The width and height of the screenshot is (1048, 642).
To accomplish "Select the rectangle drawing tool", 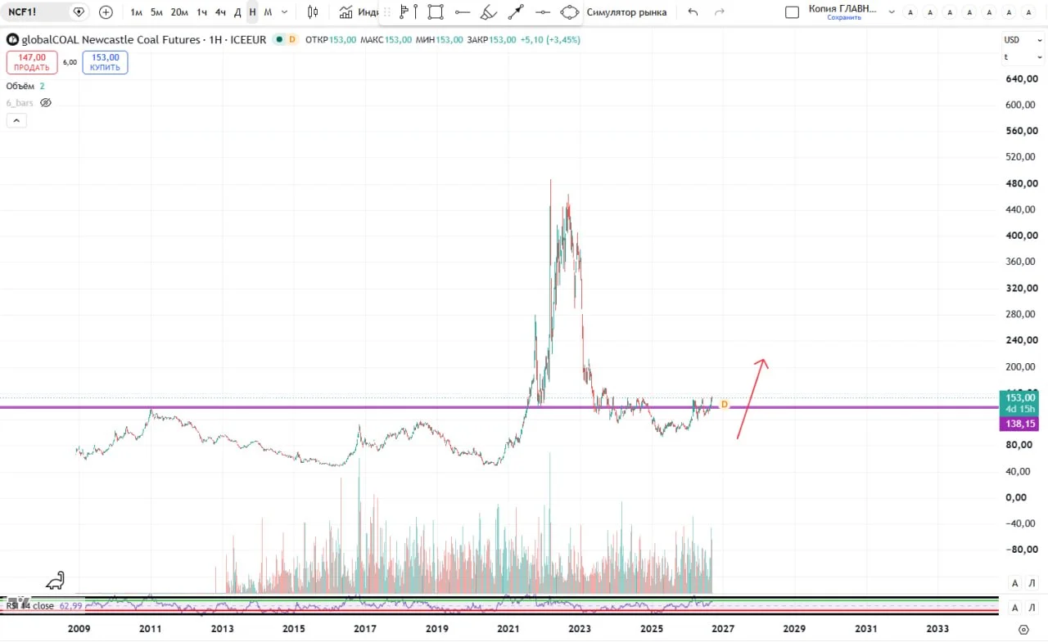I will tap(436, 12).
